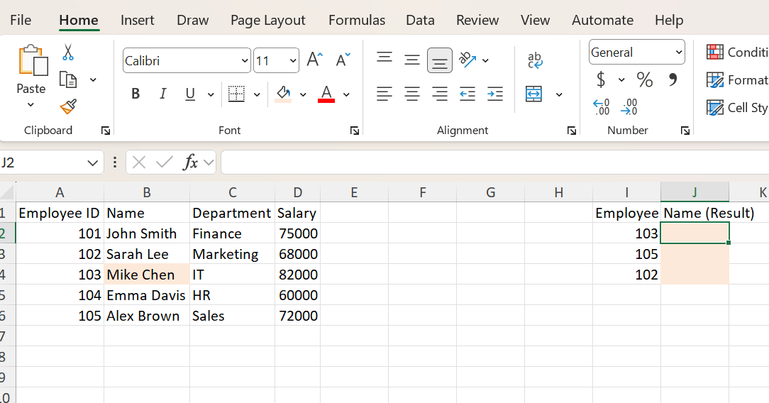Switch to the Insert tab
This screenshot has height=403, width=769.
(138, 20)
